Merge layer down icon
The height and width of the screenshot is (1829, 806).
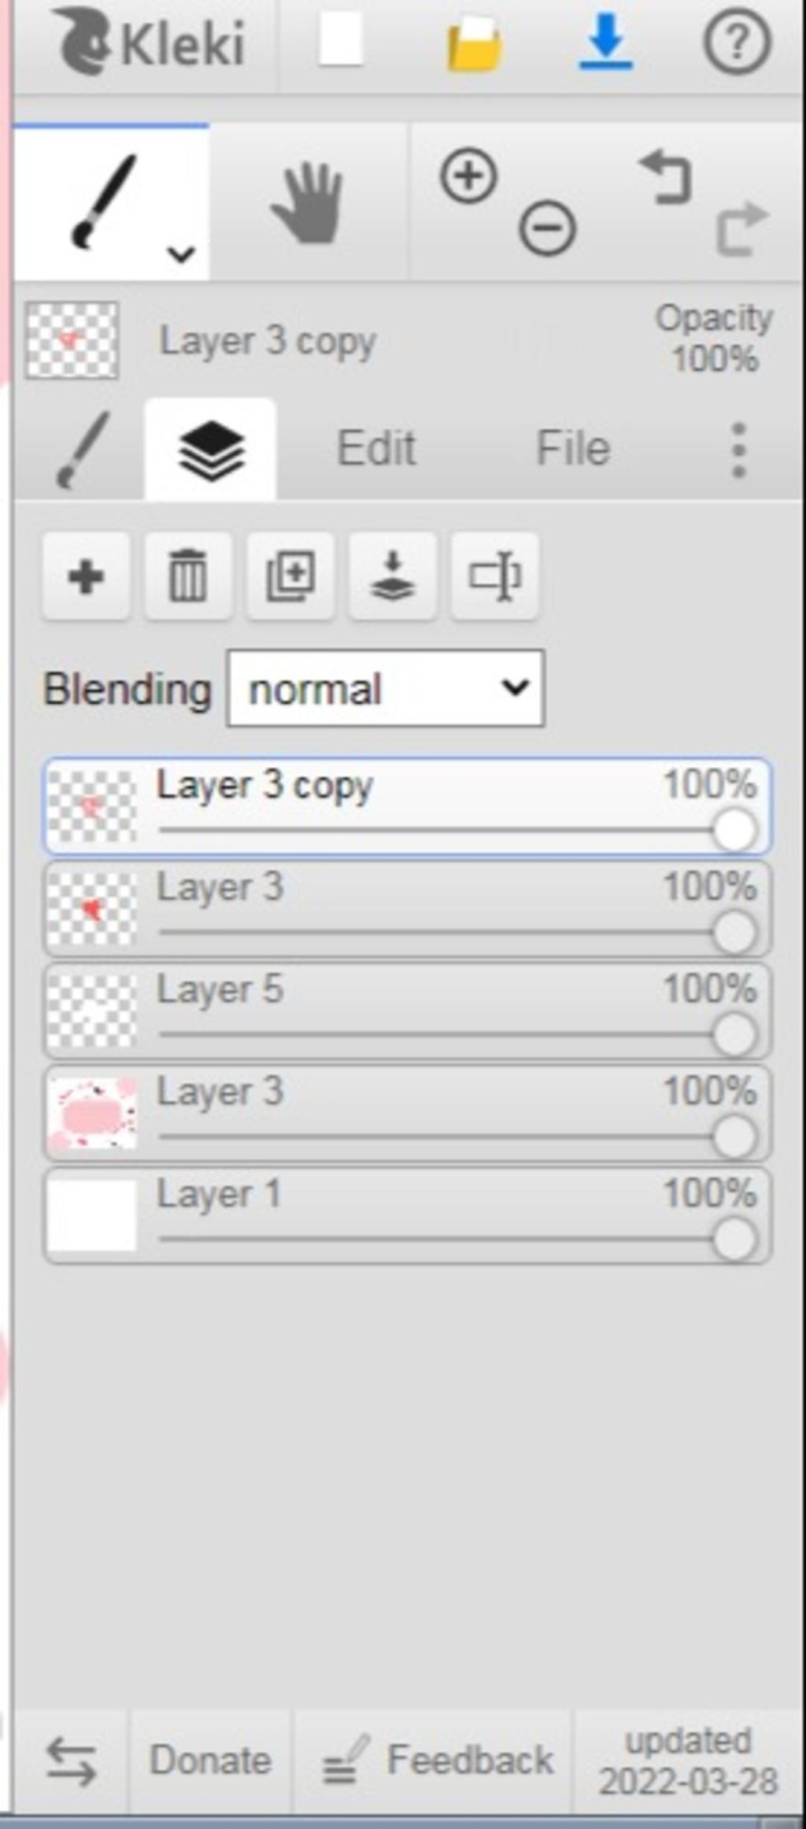[392, 576]
